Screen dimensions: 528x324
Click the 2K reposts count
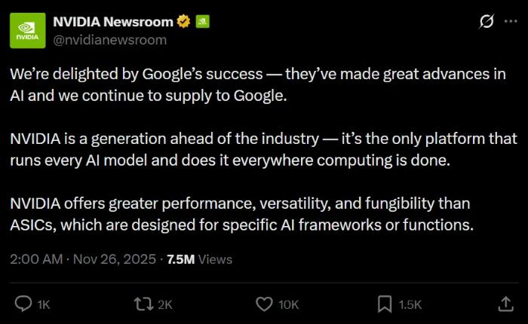tap(164, 304)
